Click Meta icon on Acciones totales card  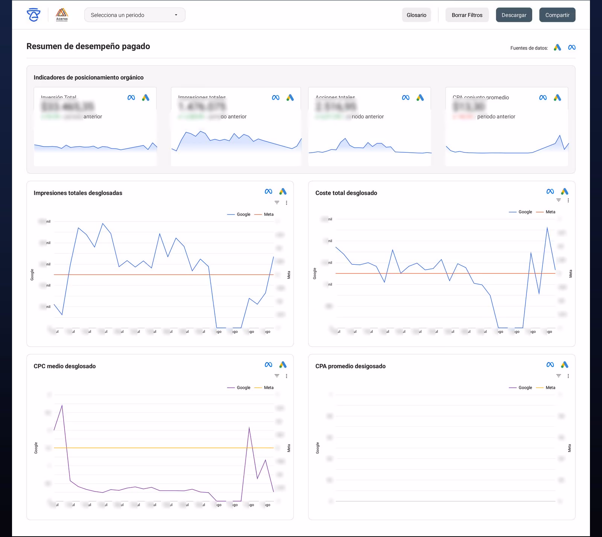[406, 98]
